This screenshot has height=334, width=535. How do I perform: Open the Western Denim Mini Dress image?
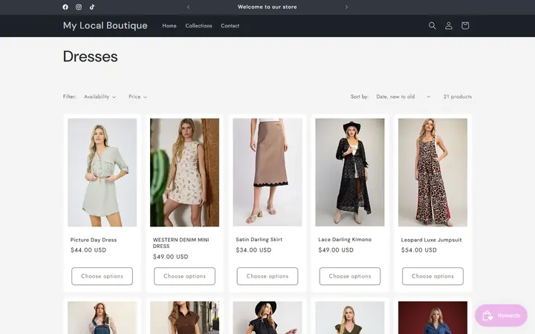pyautogui.click(x=184, y=172)
